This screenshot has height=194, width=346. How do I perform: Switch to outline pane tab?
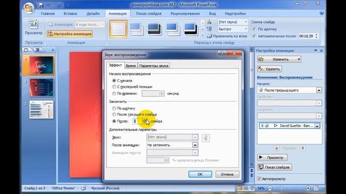37,50
